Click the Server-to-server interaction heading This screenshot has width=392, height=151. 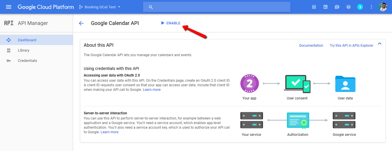click(x=105, y=113)
